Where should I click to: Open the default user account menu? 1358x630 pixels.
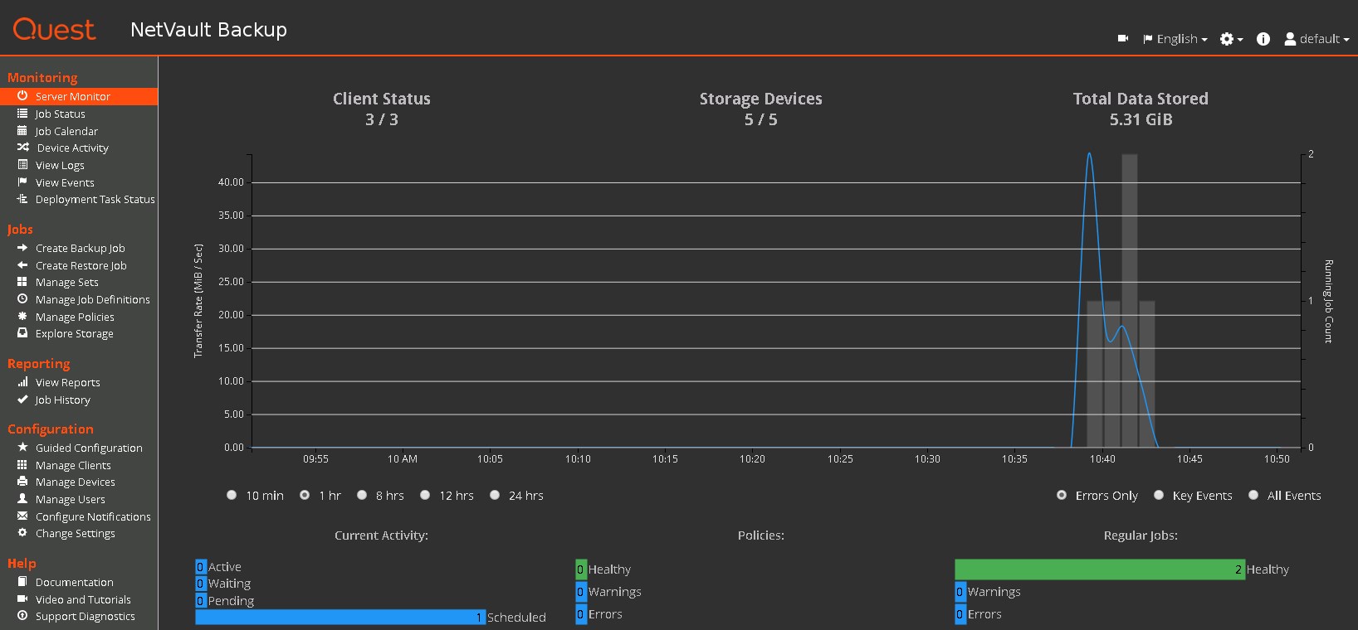(x=1316, y=39)
